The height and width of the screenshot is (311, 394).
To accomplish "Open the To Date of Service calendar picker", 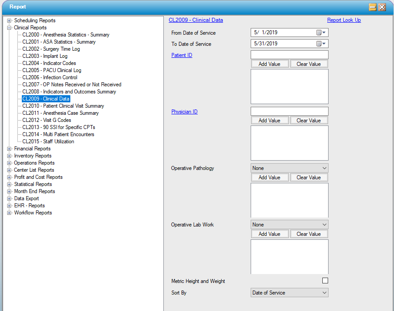I will click(321, 44).
